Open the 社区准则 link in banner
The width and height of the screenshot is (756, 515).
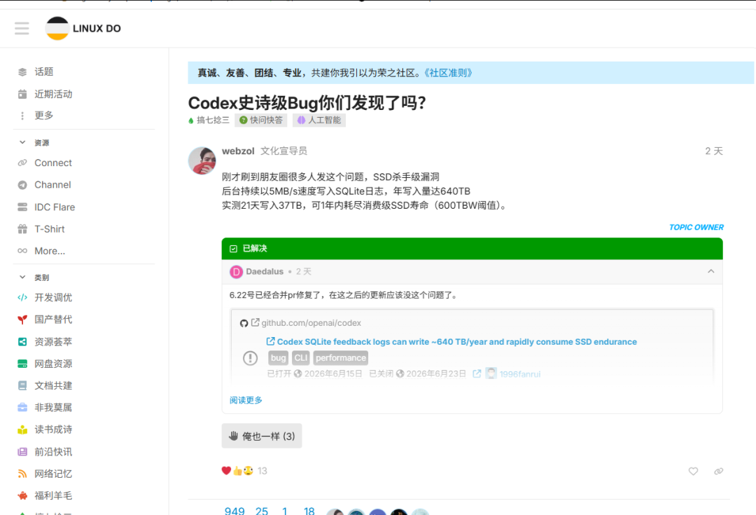coord(448,73)
